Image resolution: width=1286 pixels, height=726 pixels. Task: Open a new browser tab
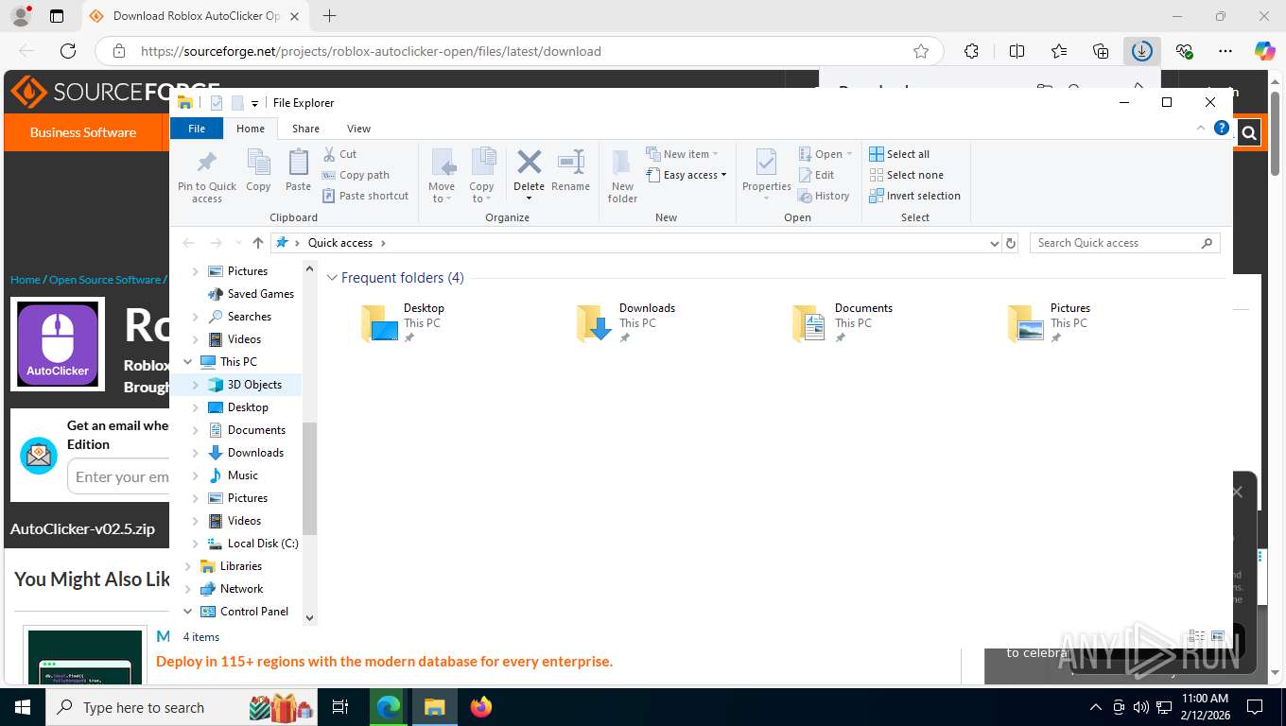[329, 16]
